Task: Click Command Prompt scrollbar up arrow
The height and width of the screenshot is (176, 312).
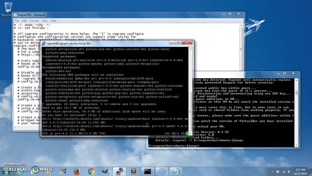Action: 296,80
